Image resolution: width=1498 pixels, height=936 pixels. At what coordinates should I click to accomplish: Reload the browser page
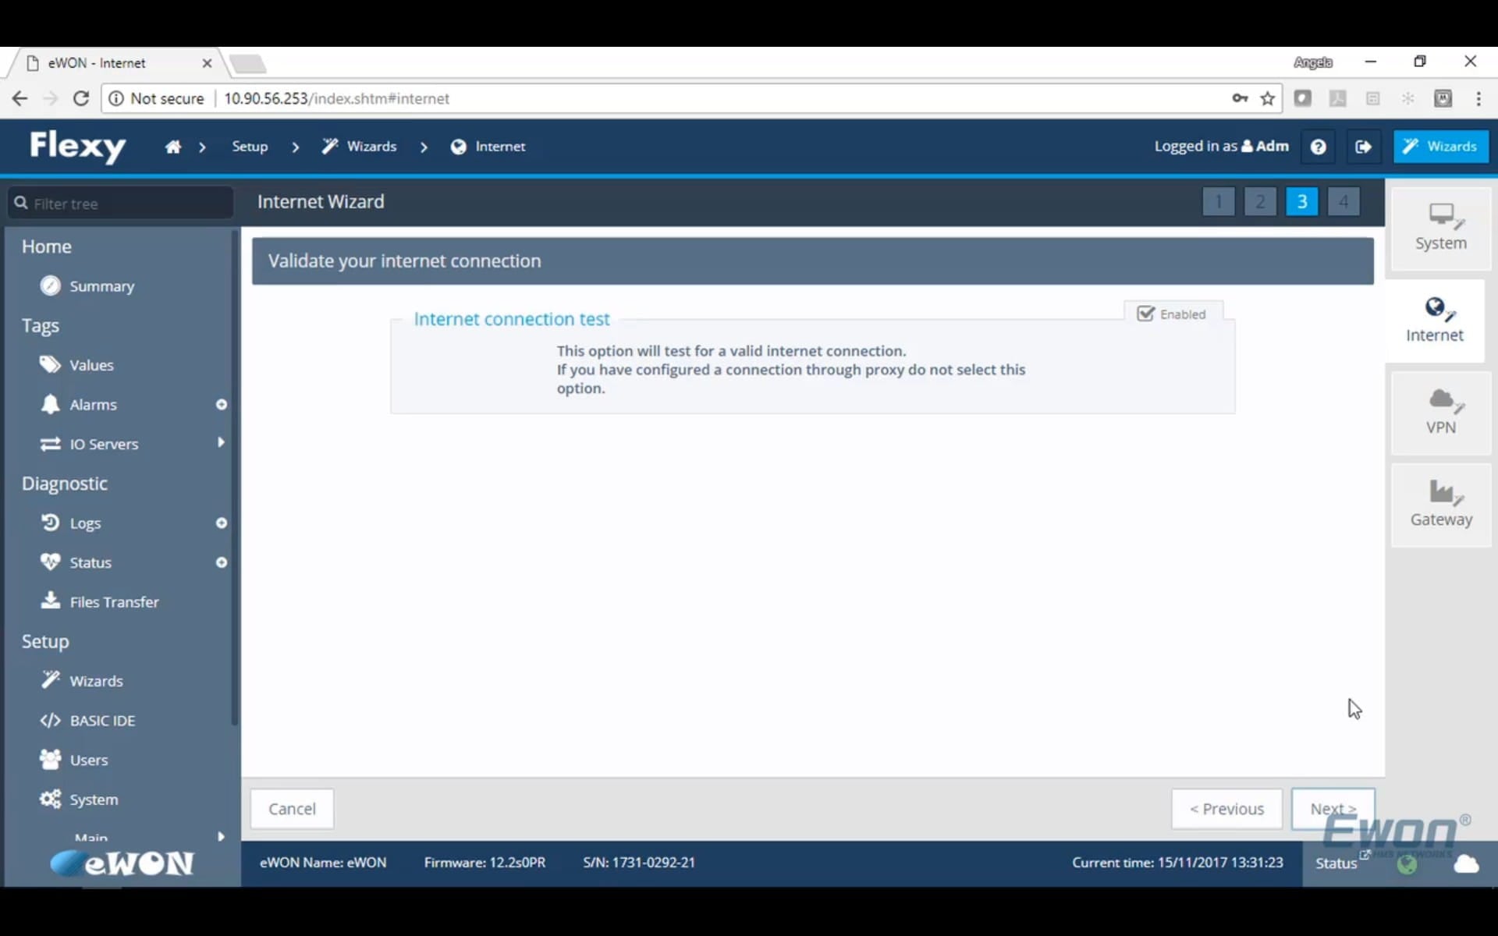click(x=80, y=98)
